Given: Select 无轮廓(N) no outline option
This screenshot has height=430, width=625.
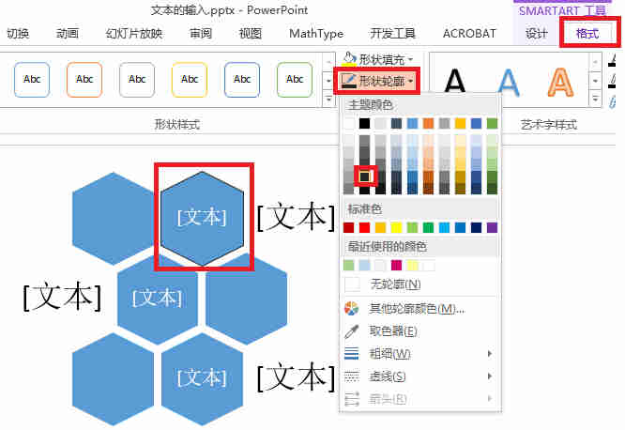Looking at the screenshot, I should [x=420, y=284].
